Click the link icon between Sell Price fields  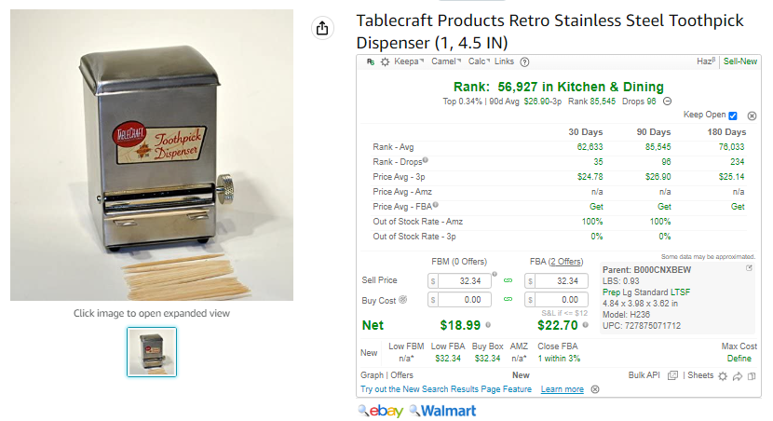pos(508,280)
